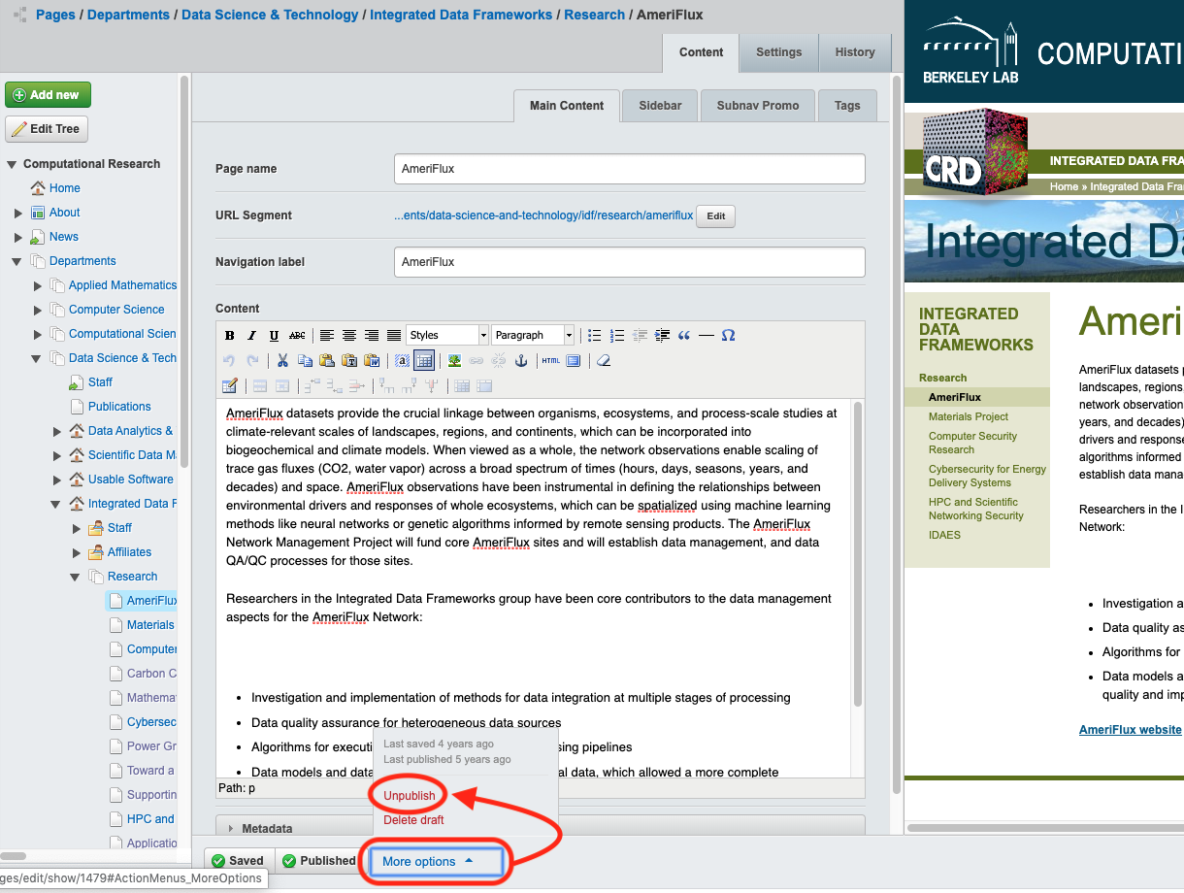Apply strikethrough formatting
The width and height of the screenshot is (1184, 893).
pos(298,336)
